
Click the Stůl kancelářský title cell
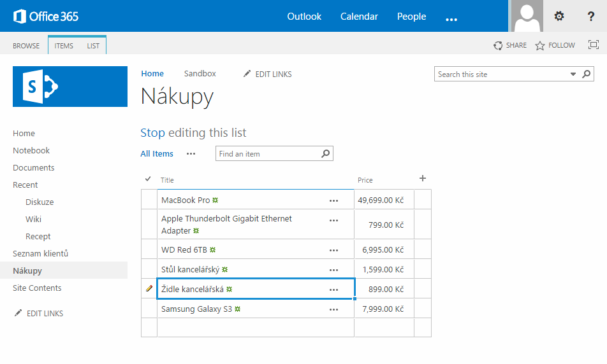[256, 269]
